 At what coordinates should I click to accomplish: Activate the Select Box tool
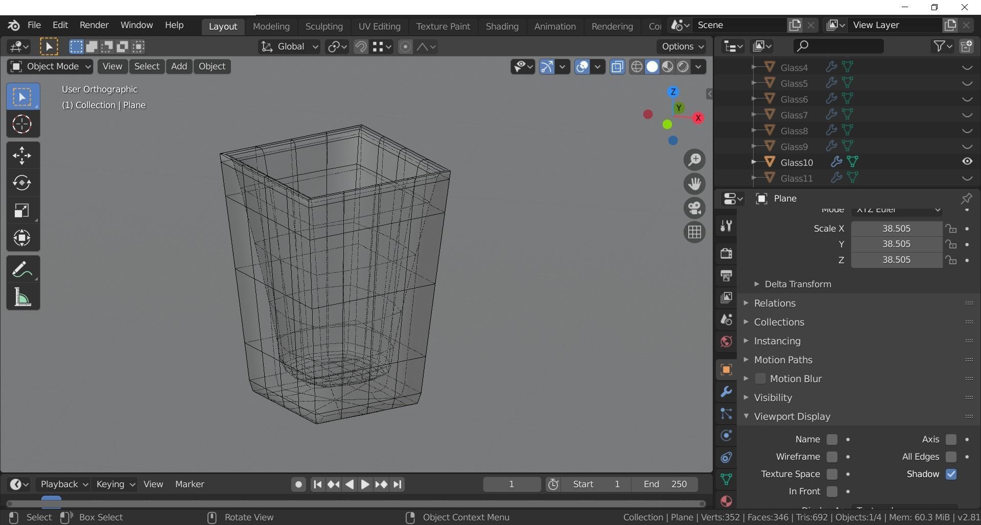(22, 97)
